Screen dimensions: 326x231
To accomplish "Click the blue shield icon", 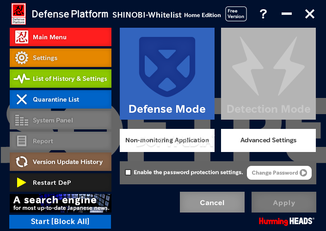I will click(167, 67).
